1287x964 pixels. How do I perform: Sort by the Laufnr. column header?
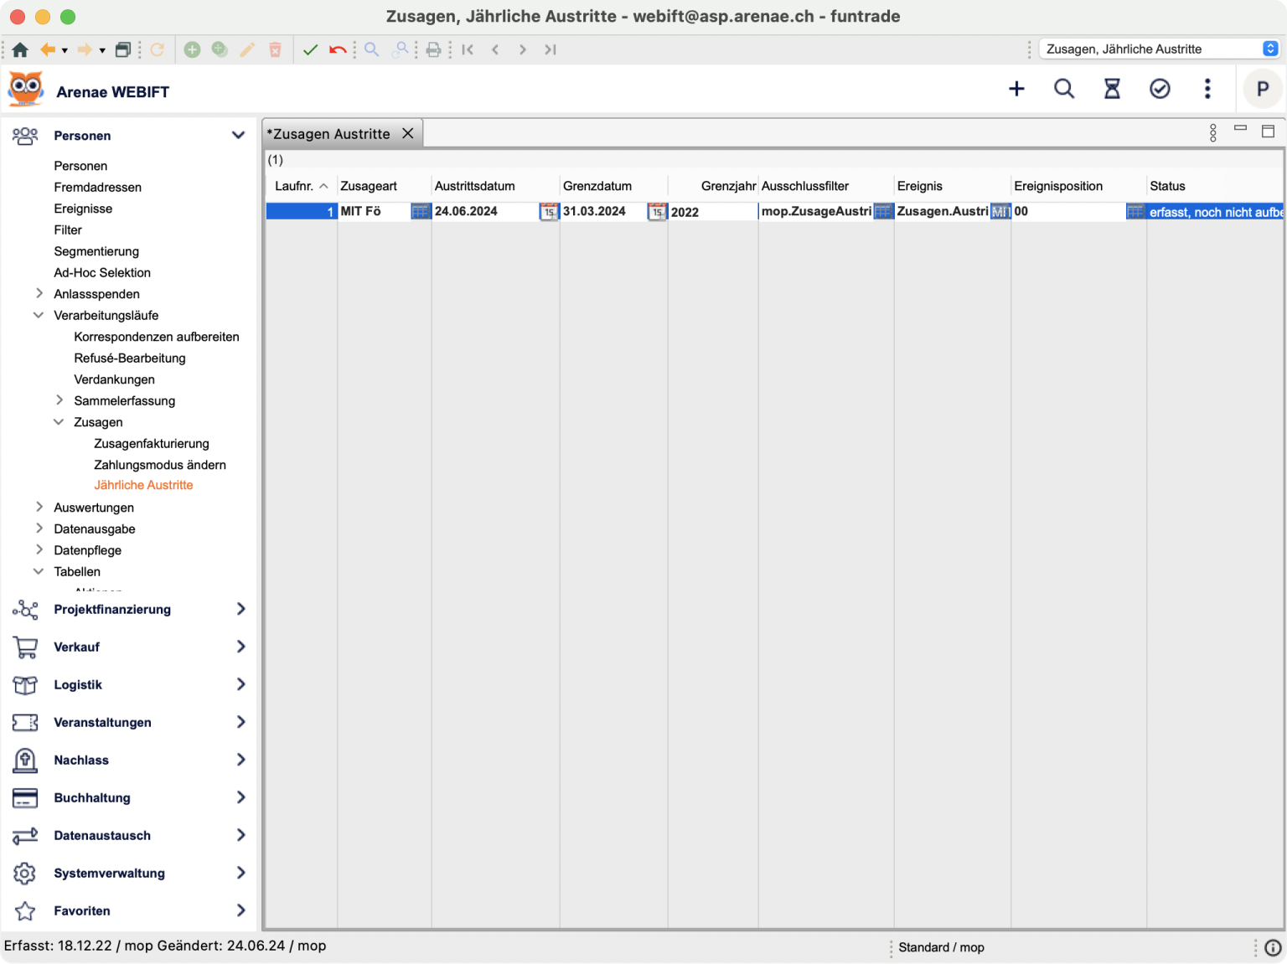click(x=294, y=186)
